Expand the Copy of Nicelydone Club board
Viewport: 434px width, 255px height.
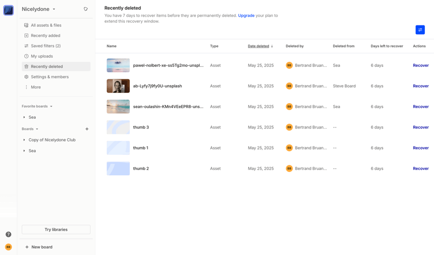[24, 140]
